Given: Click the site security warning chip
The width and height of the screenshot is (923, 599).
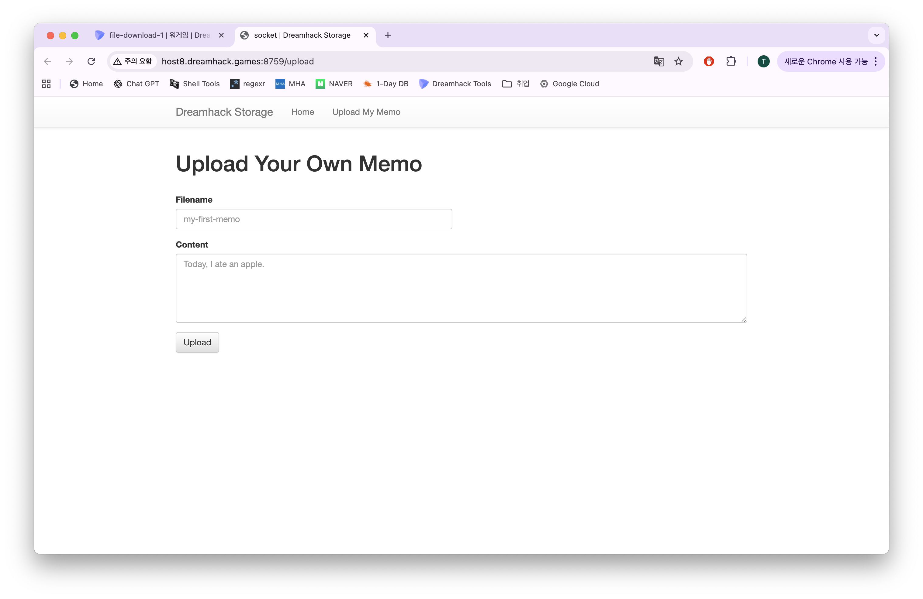Looking at the screenshot, I should [133, 61].
